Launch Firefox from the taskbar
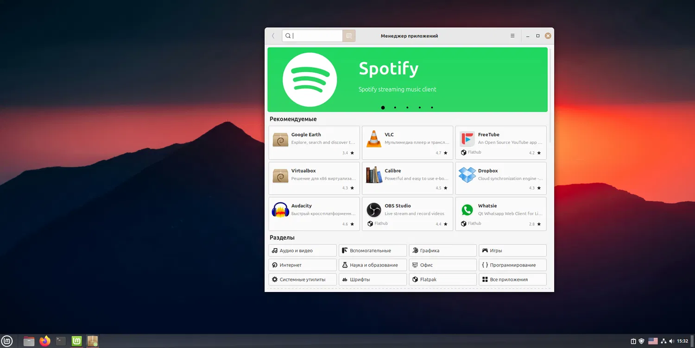The height and width of the screenshot is (348, 695). coord(45,341)
